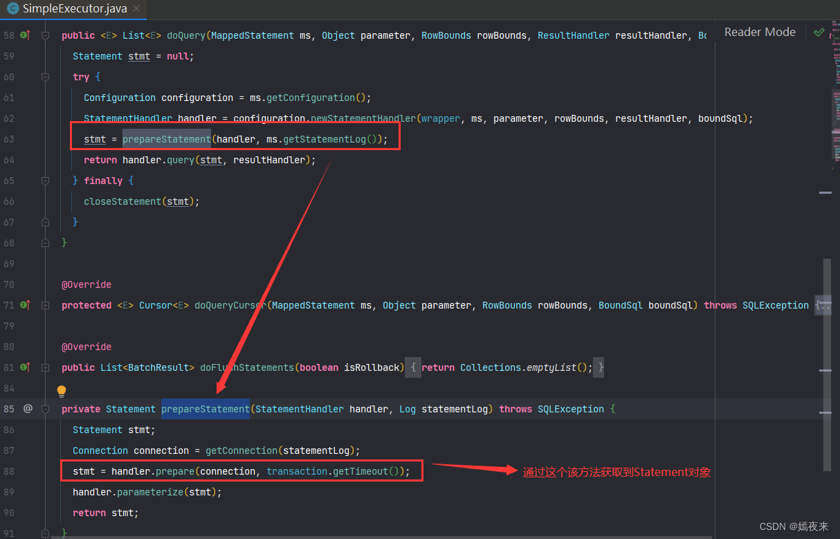
Task: Click the @Override annotation on line 70
Action: [x=86, y=284]
